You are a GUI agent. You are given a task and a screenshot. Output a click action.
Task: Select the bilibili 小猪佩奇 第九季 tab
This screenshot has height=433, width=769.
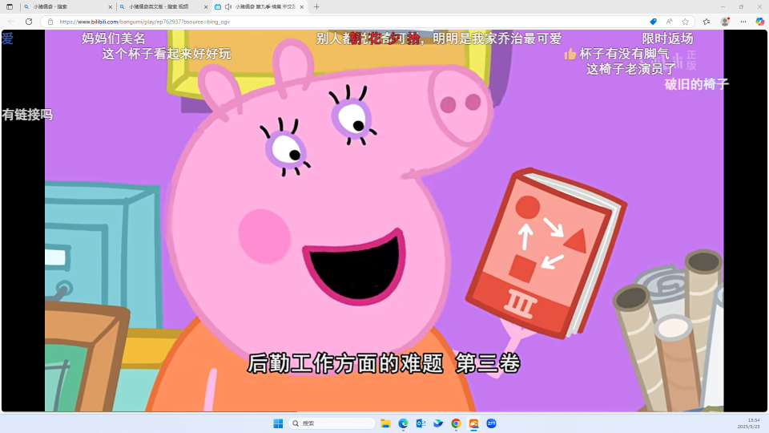pyautogui.click(x=260, y=7)
